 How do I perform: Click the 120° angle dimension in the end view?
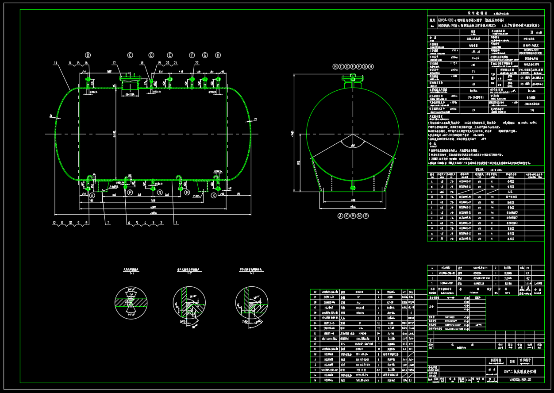[x=352, y=145]
